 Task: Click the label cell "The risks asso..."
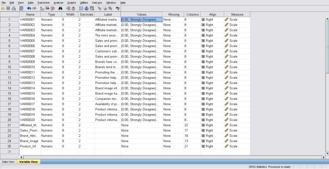point(108,35)
